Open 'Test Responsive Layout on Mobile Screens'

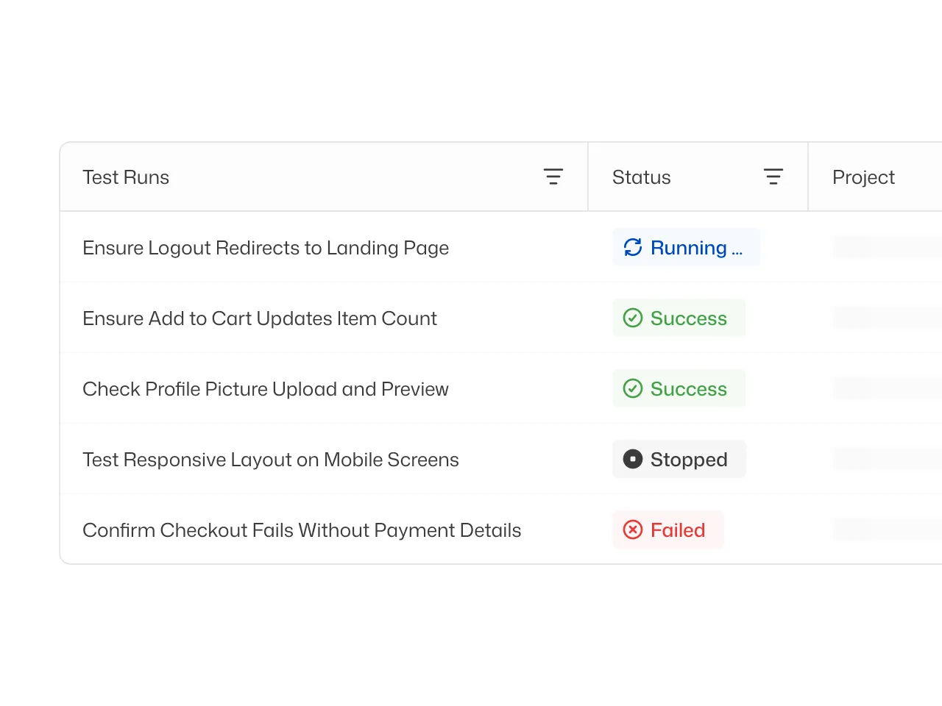pos(271,460)
